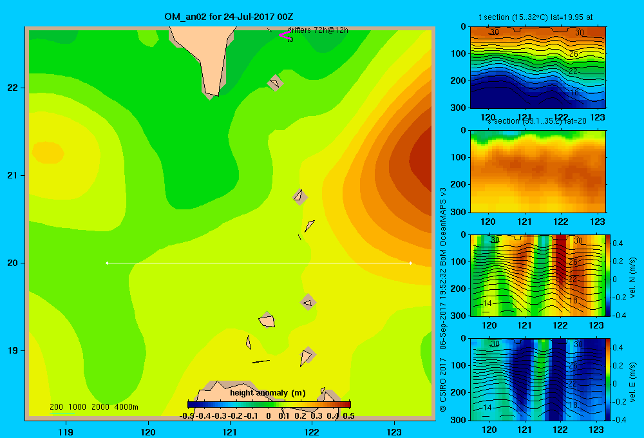Click longitude label 119 on main map

(x=66, y=432)
